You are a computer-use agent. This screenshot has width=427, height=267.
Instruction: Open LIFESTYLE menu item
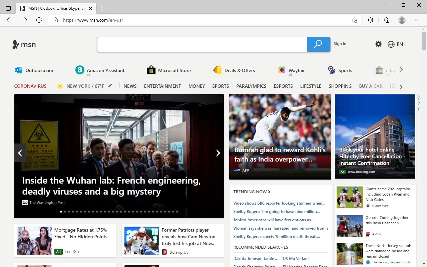tap(311, 86)
